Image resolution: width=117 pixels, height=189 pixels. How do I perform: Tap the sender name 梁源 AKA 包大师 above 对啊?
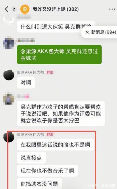(x=30, y=72)
